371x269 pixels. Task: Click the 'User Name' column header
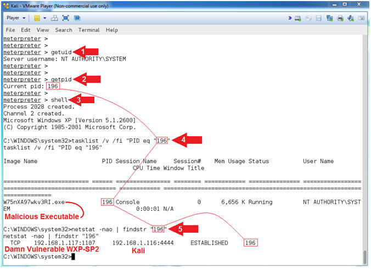pos(318,161)
